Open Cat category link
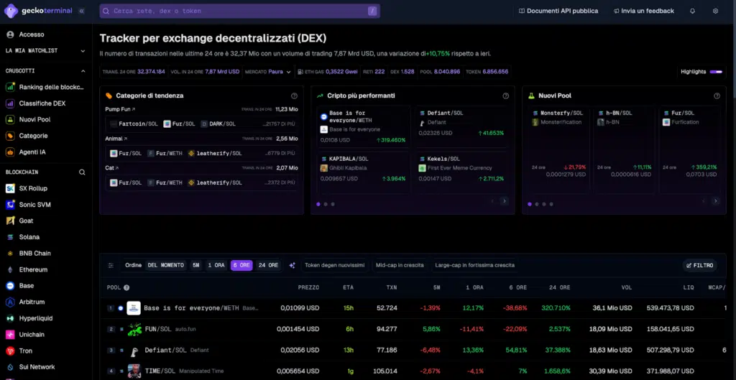 tap(111, 167)
